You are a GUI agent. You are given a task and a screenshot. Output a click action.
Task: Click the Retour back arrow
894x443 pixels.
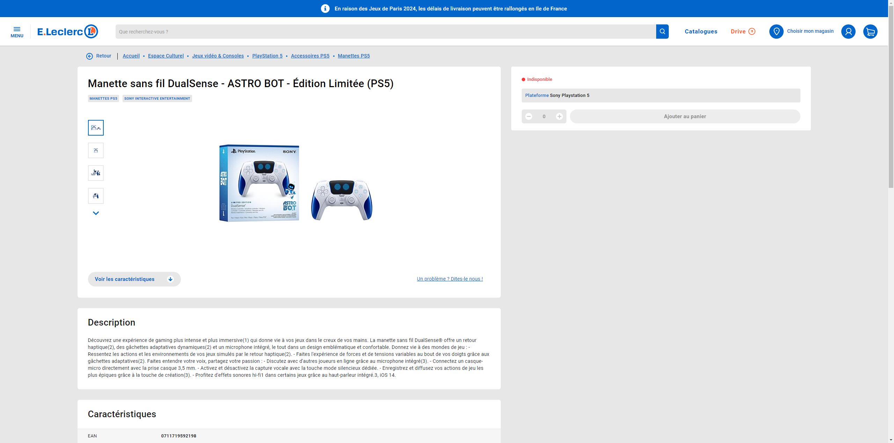(90, 56)
